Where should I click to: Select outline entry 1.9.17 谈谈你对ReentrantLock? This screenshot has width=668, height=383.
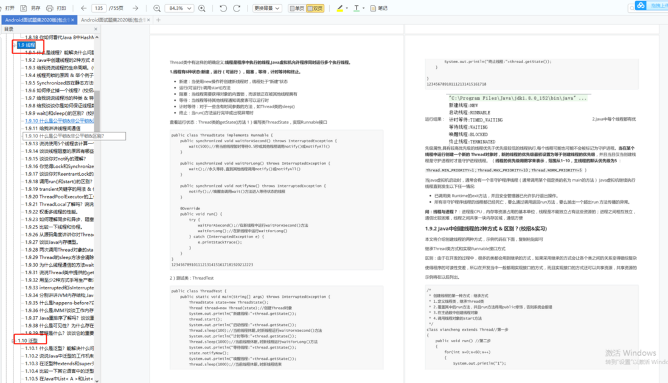(59, 174)
